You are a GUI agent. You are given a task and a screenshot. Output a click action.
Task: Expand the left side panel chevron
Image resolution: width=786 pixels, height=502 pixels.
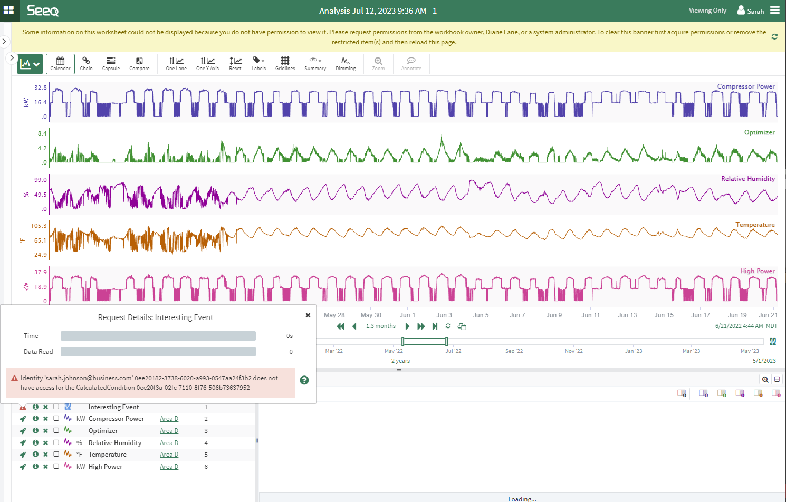tap(4, 41)
